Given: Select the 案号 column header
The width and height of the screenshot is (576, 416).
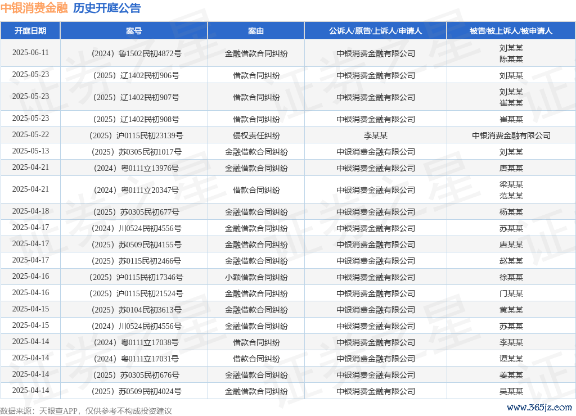Looking at the screenshot, I should tap(134, 31).
